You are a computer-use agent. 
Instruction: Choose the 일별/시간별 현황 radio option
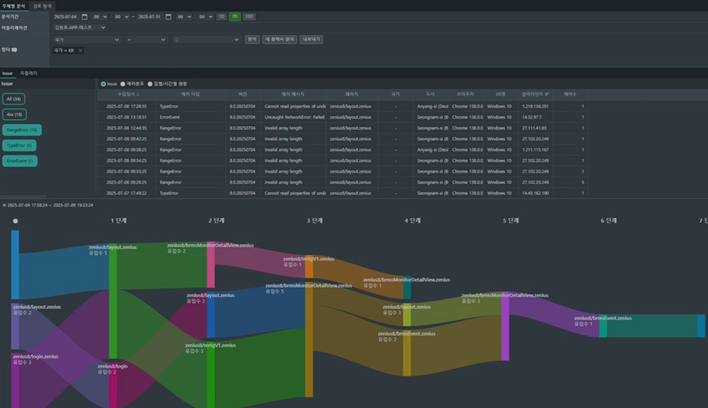click(x=150, y=84)
